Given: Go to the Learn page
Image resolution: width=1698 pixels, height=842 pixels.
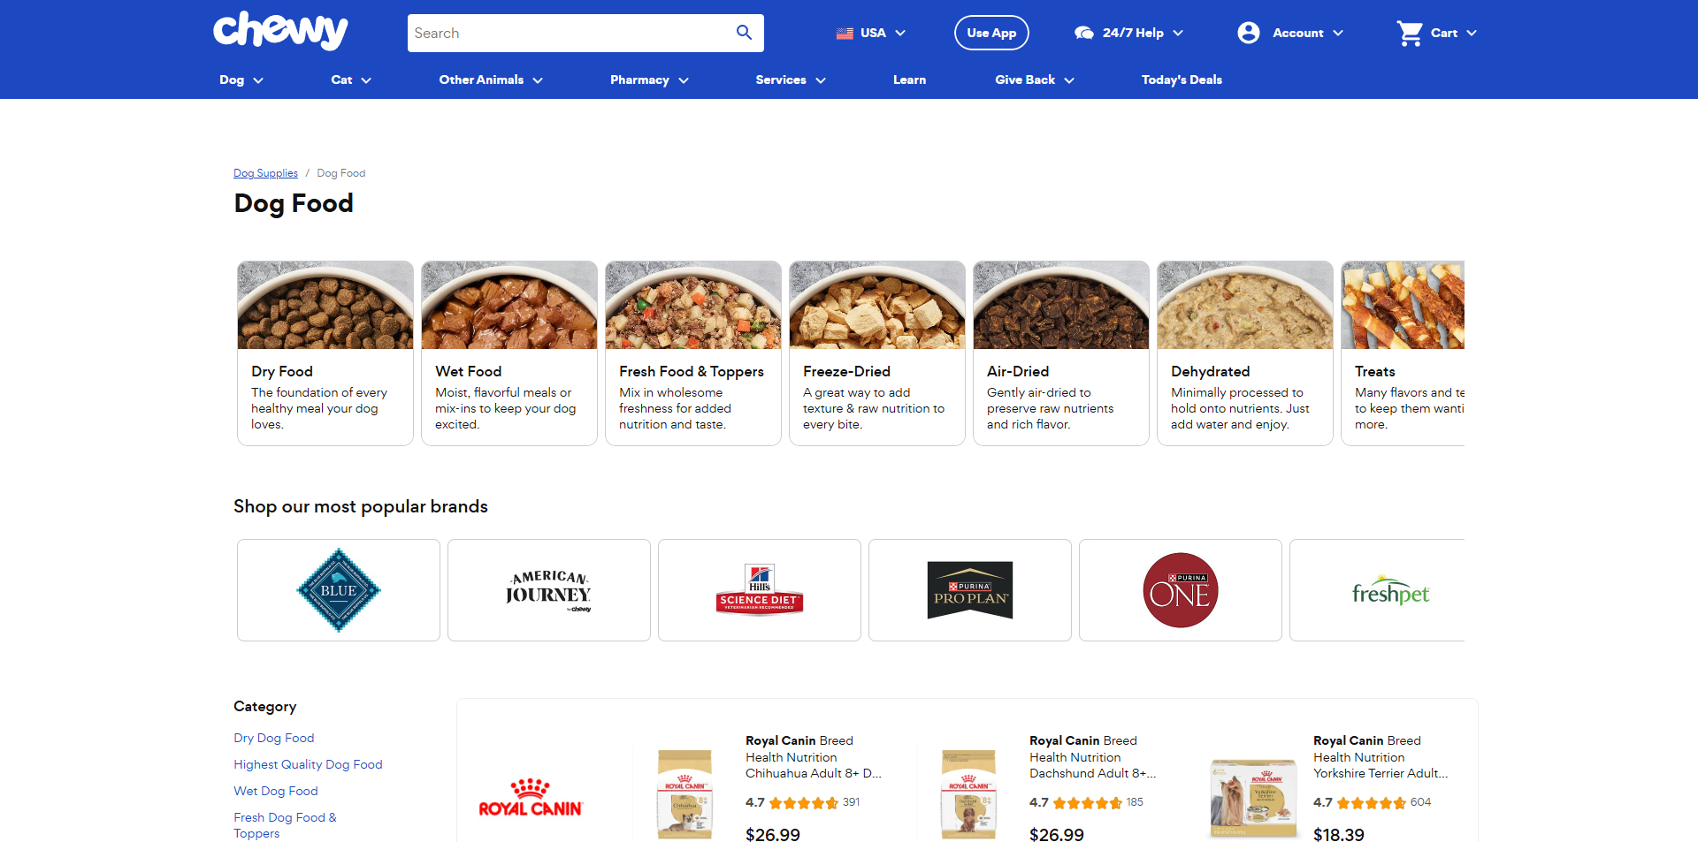Looking at the screenshot, I should coord(909,80).
